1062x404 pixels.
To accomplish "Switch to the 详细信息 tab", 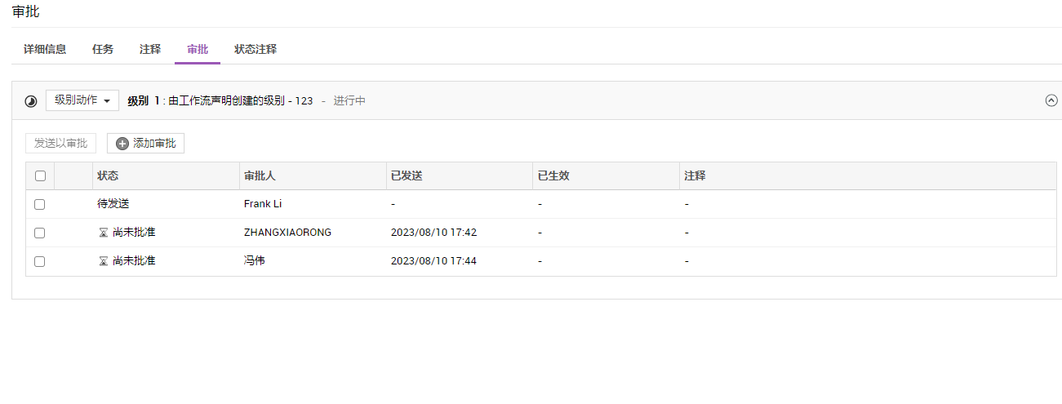I will [45, 49].
